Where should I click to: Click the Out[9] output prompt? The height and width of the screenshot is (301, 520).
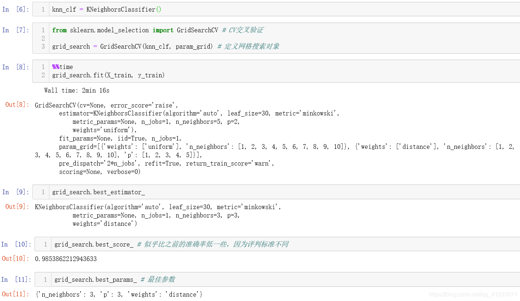click(x=17, y=207)
